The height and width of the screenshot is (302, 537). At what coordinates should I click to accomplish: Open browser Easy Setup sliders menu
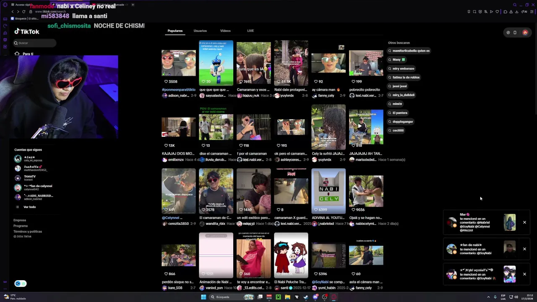coord(532,12)
